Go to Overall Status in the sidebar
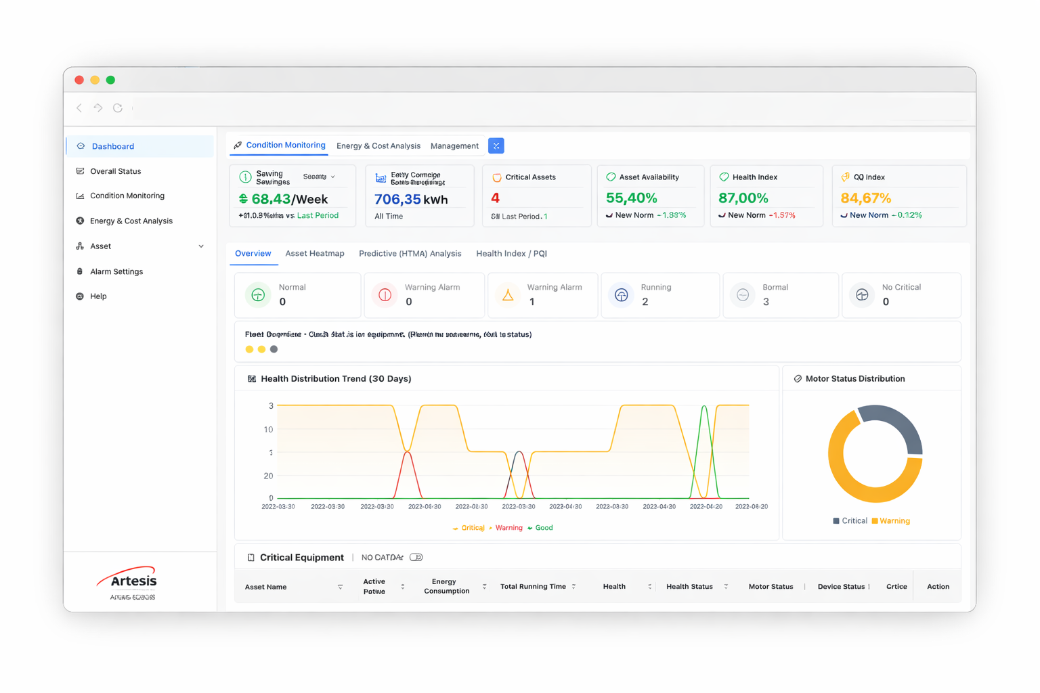This screenshot has width=1040, height=693. click(x=115, y=171)
